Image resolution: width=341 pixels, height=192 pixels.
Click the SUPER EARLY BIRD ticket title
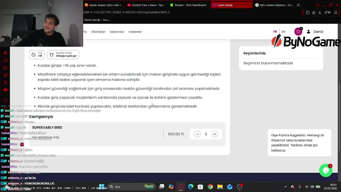(47, 127)
